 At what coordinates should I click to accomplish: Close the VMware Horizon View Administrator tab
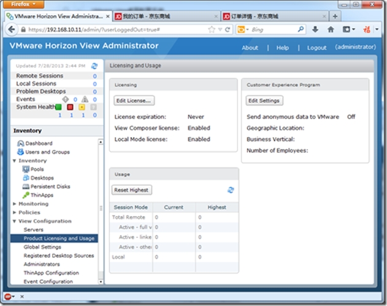point(108,17)
